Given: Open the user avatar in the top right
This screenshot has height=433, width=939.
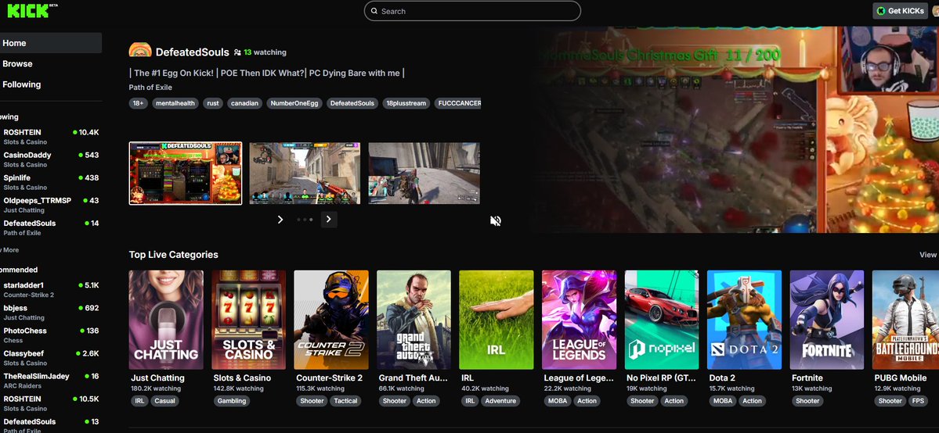Looking at the screenshot, I should coord(934,11).
